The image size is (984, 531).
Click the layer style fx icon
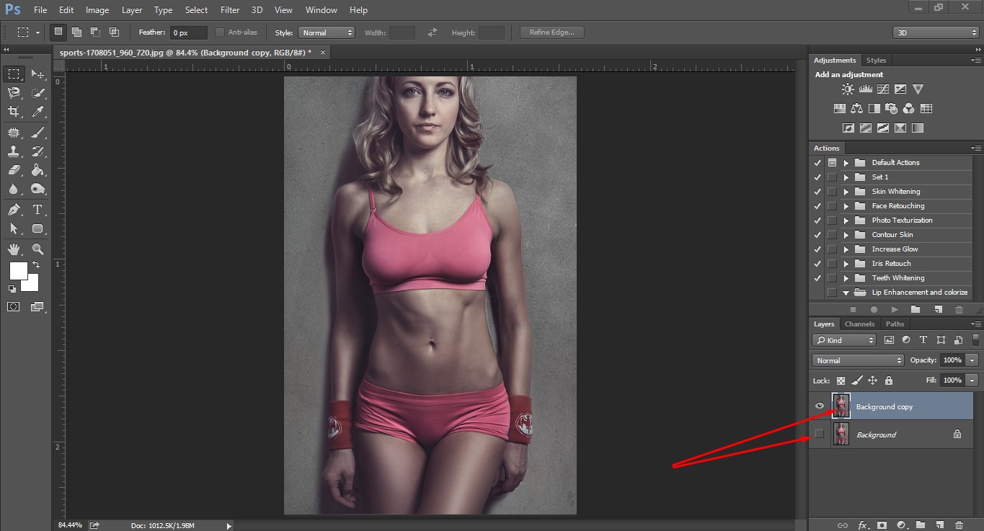(x=862, y=525)
